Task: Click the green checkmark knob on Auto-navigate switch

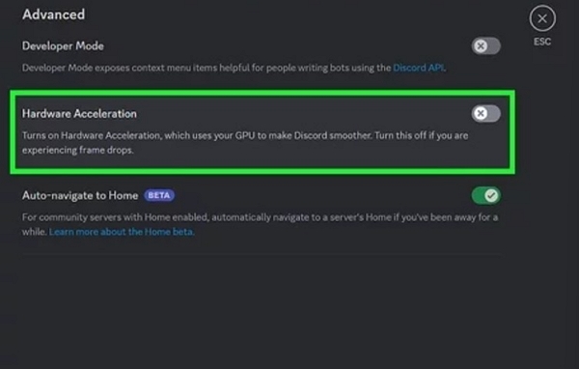Action: pos(491,195)
